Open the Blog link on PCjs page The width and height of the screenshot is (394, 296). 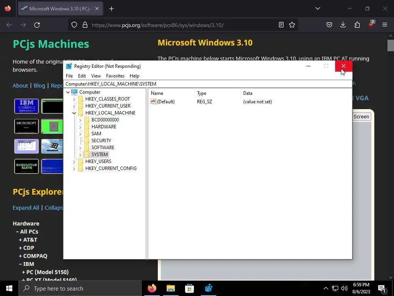pyautogui.click(x=40, y=86)
